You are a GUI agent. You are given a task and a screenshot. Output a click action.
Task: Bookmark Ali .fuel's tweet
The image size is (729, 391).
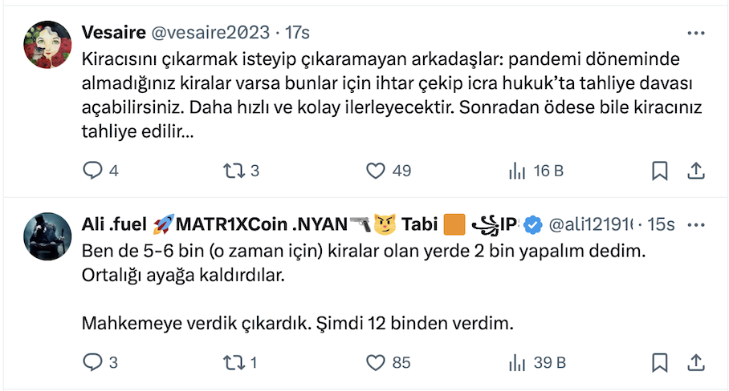pyautogui.click(x=659, y=363)
